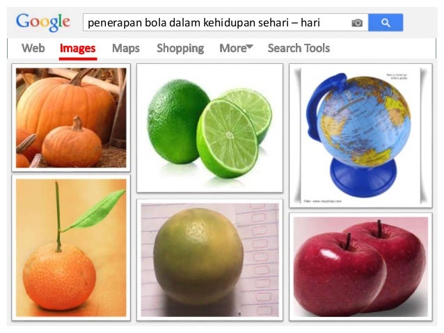
Task: Click the camera search-by-image icon
Action: click(357, 23)
